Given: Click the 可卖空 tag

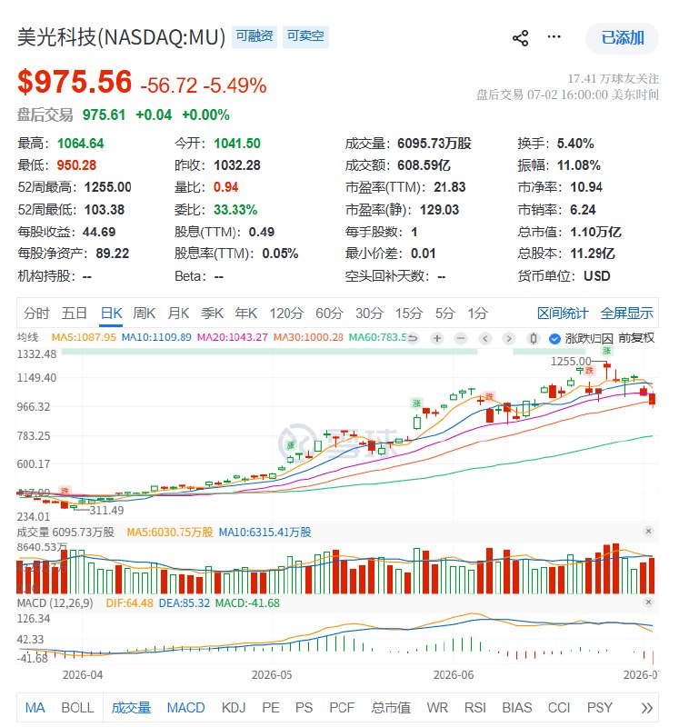Looking at the screenshot, I should click(x=305, y=36).
